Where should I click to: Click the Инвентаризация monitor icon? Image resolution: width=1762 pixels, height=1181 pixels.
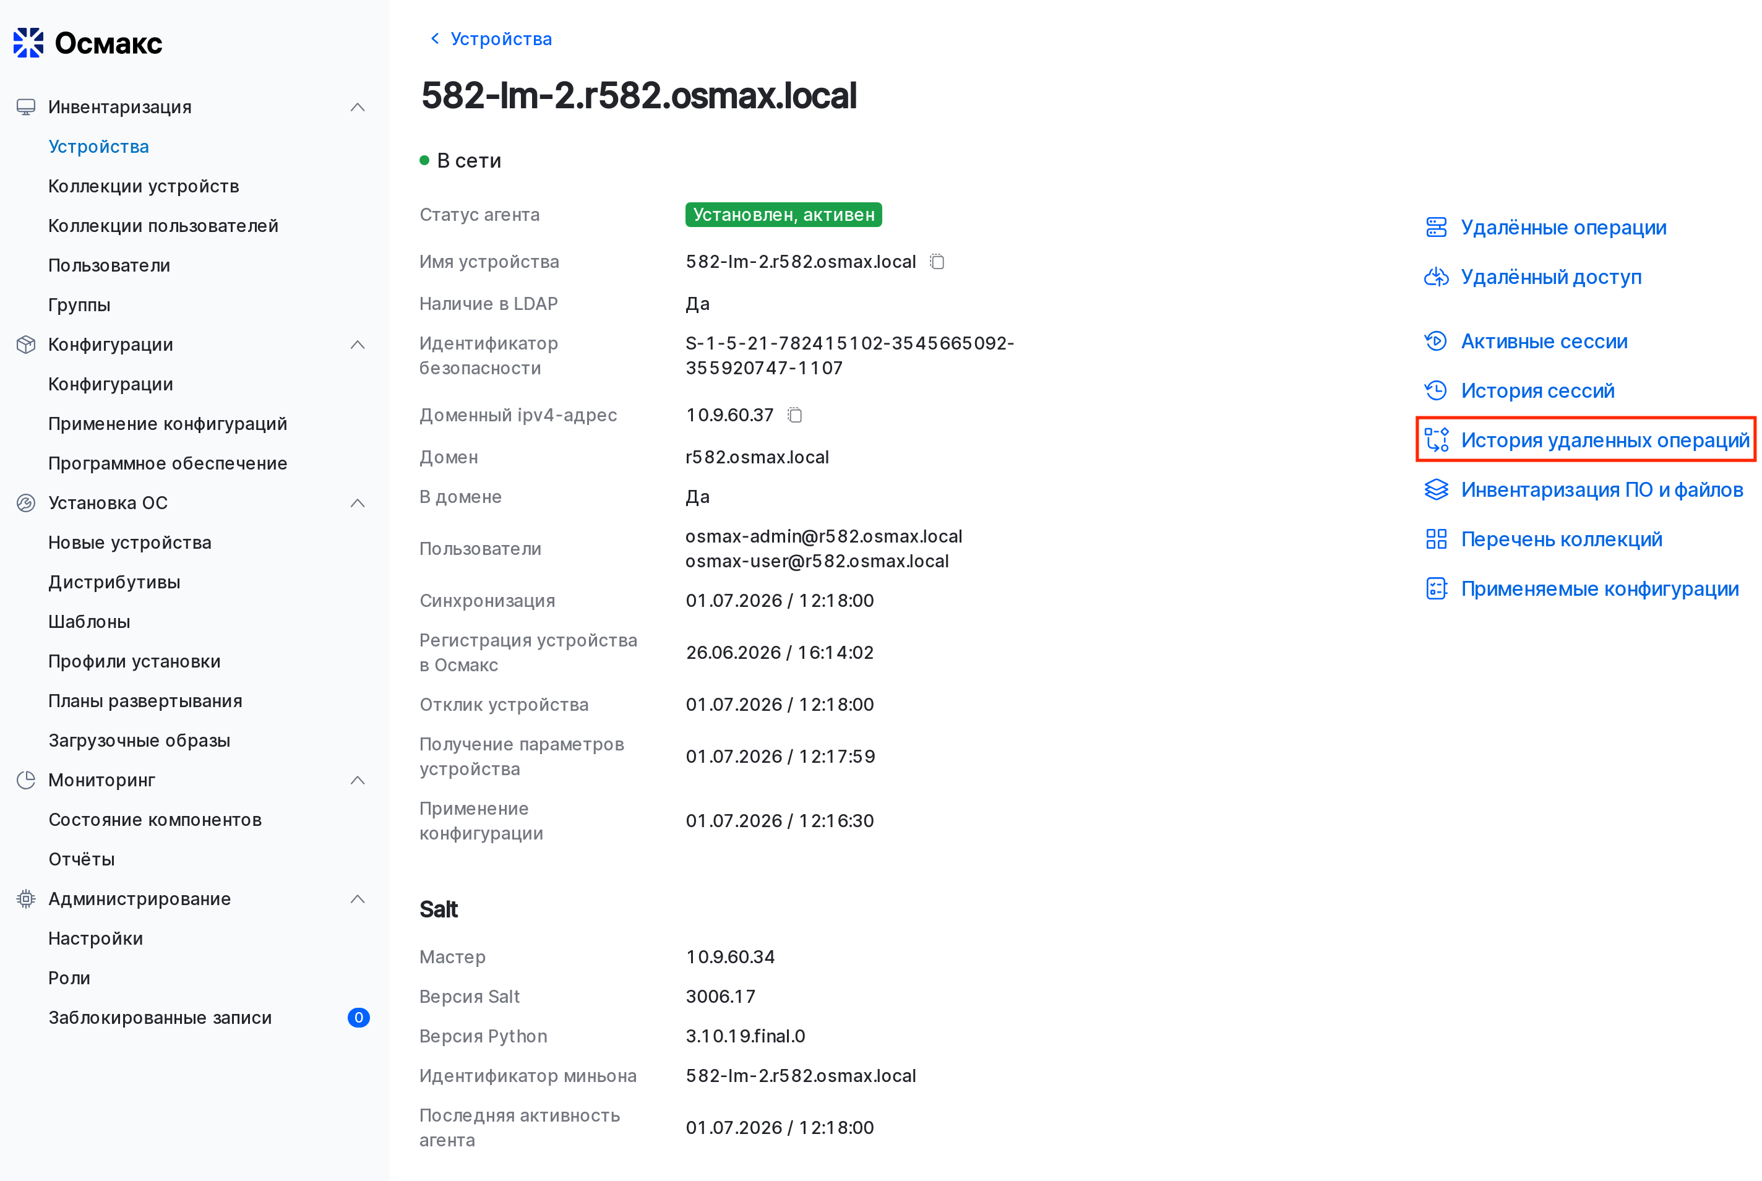tap(25, 107)
